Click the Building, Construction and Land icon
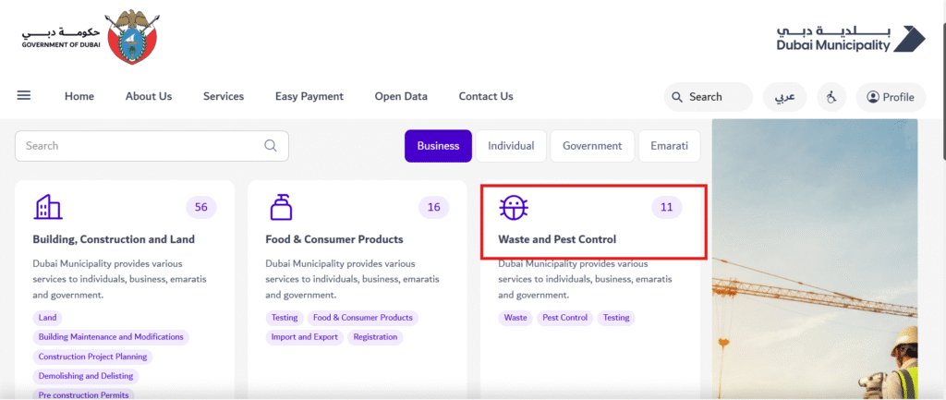946x400 pixels. tap(48, 207)
